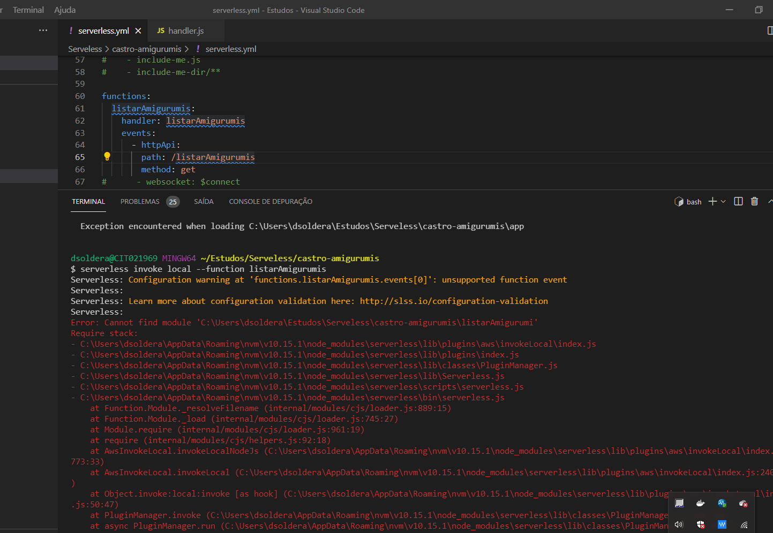Open the terminal launch profile dropdown arrow
The height and width of the screenshot is (533, 773).
tap(723, 202)
